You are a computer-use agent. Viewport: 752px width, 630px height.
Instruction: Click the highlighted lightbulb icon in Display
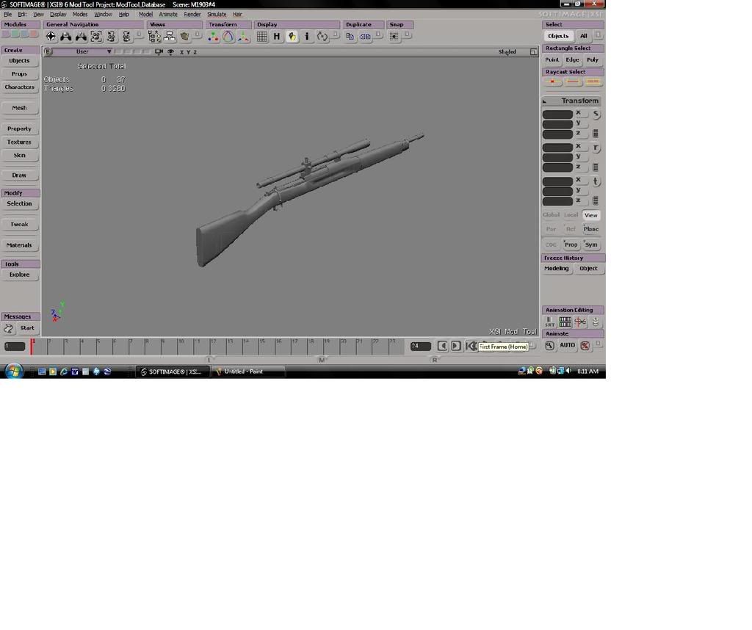292,37
